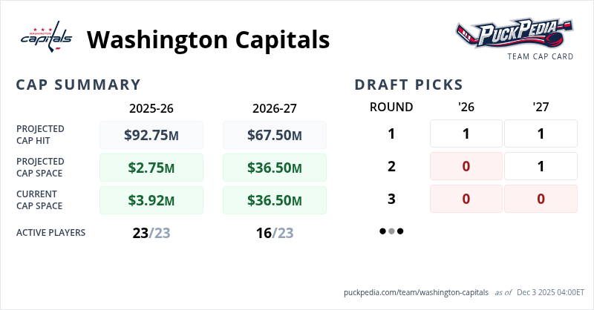Click the round 2 '27 pick cell
The image size is (594, 310).
[x=541, y=166]
